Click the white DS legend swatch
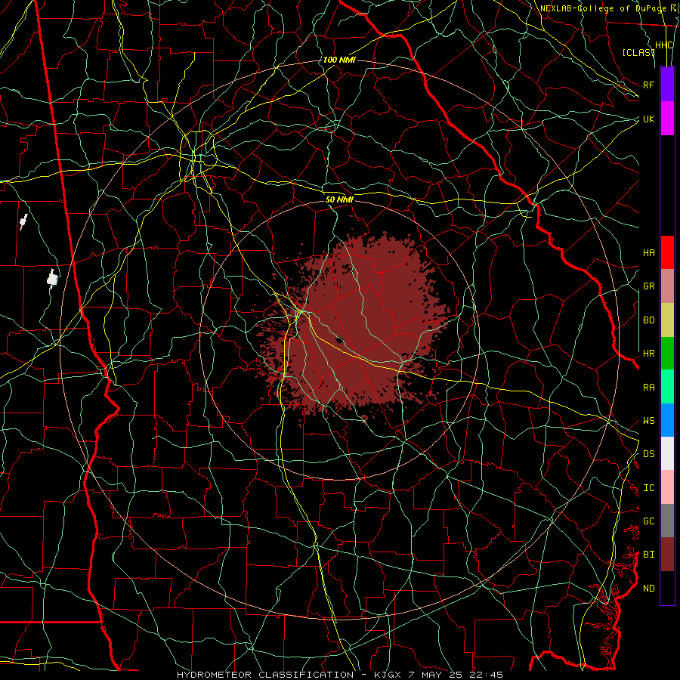Viewport: 680px width, 680px height. pos(667,453)
